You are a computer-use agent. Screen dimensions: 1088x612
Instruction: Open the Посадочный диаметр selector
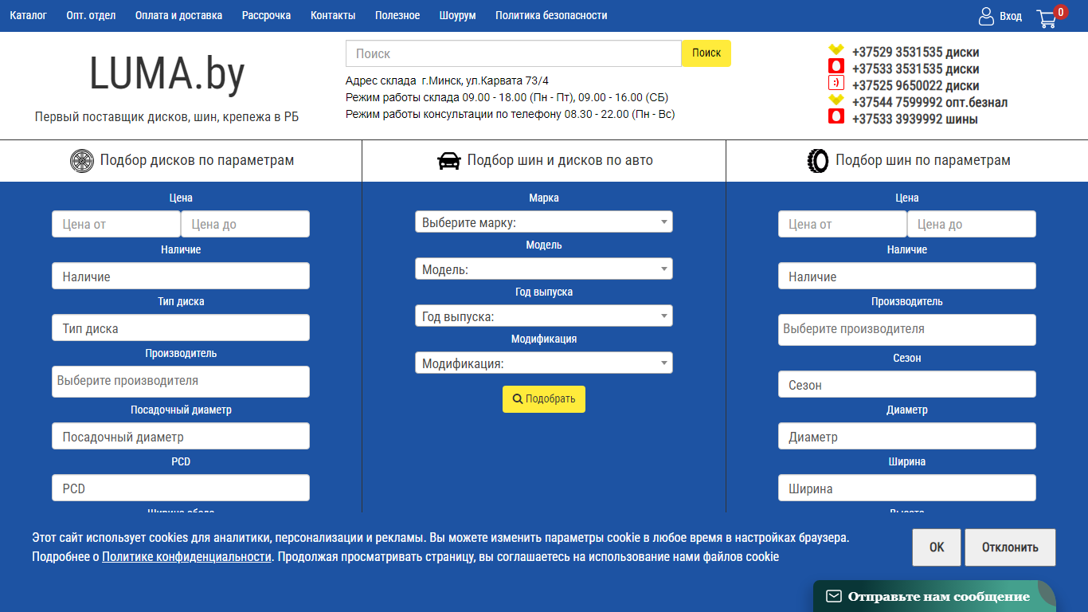(181, 437)
